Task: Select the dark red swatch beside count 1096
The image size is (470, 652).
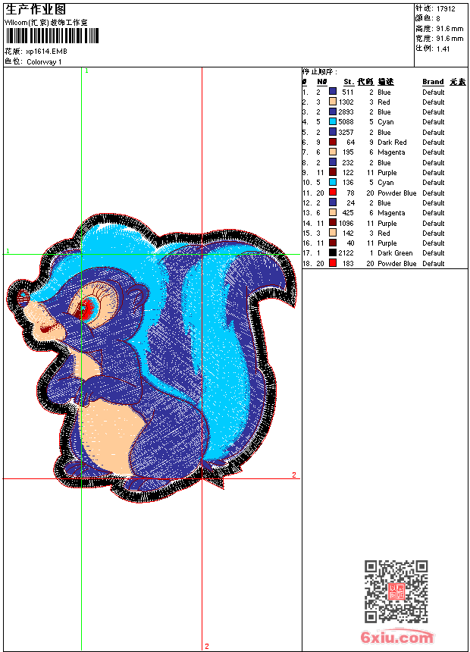Action: 333,223
